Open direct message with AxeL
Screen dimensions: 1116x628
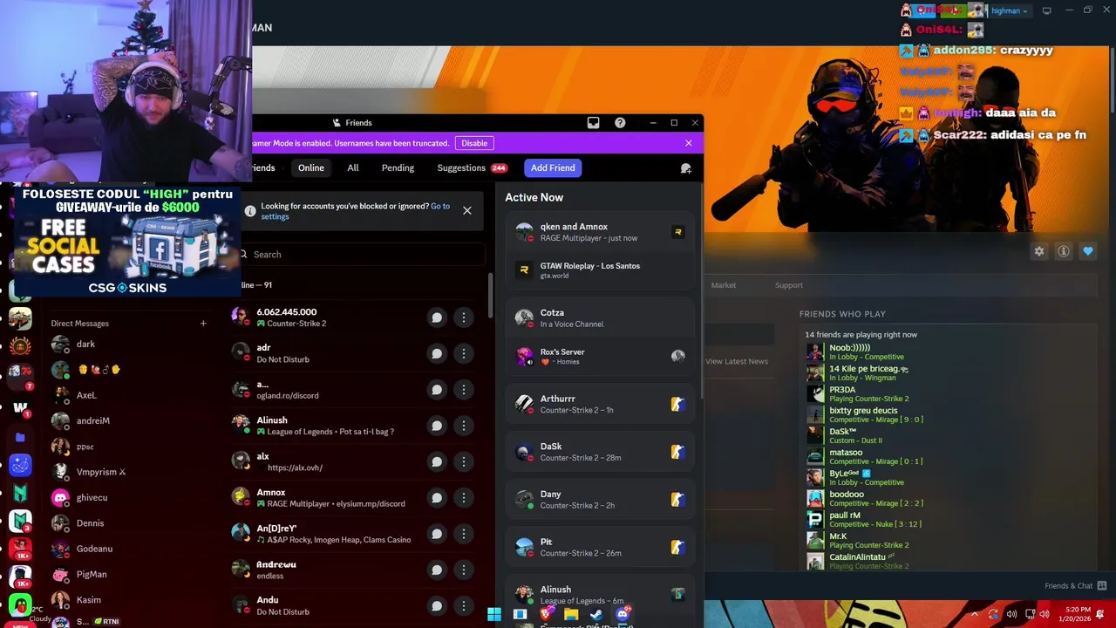131,395
